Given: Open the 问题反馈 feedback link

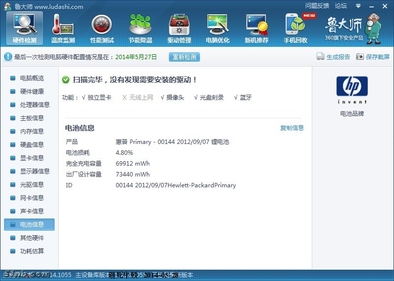Looking at the screenshot, I should pyautogui.click(x=317, y=6).
